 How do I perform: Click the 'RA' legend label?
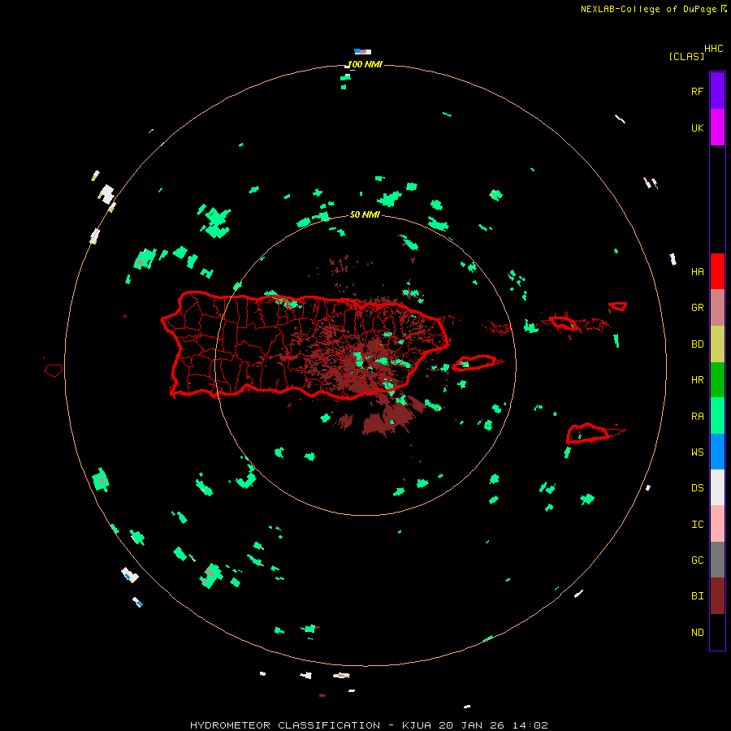tap(697, 417)
